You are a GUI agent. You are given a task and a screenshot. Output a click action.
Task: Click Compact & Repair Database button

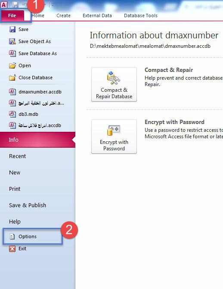click(114, 84)
